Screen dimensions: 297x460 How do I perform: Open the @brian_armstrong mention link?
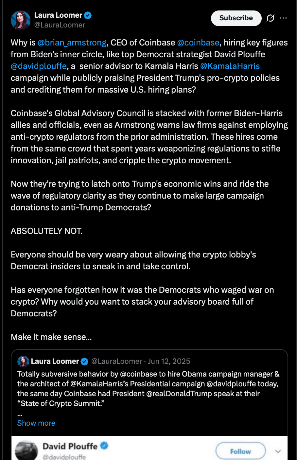(72, 43)
